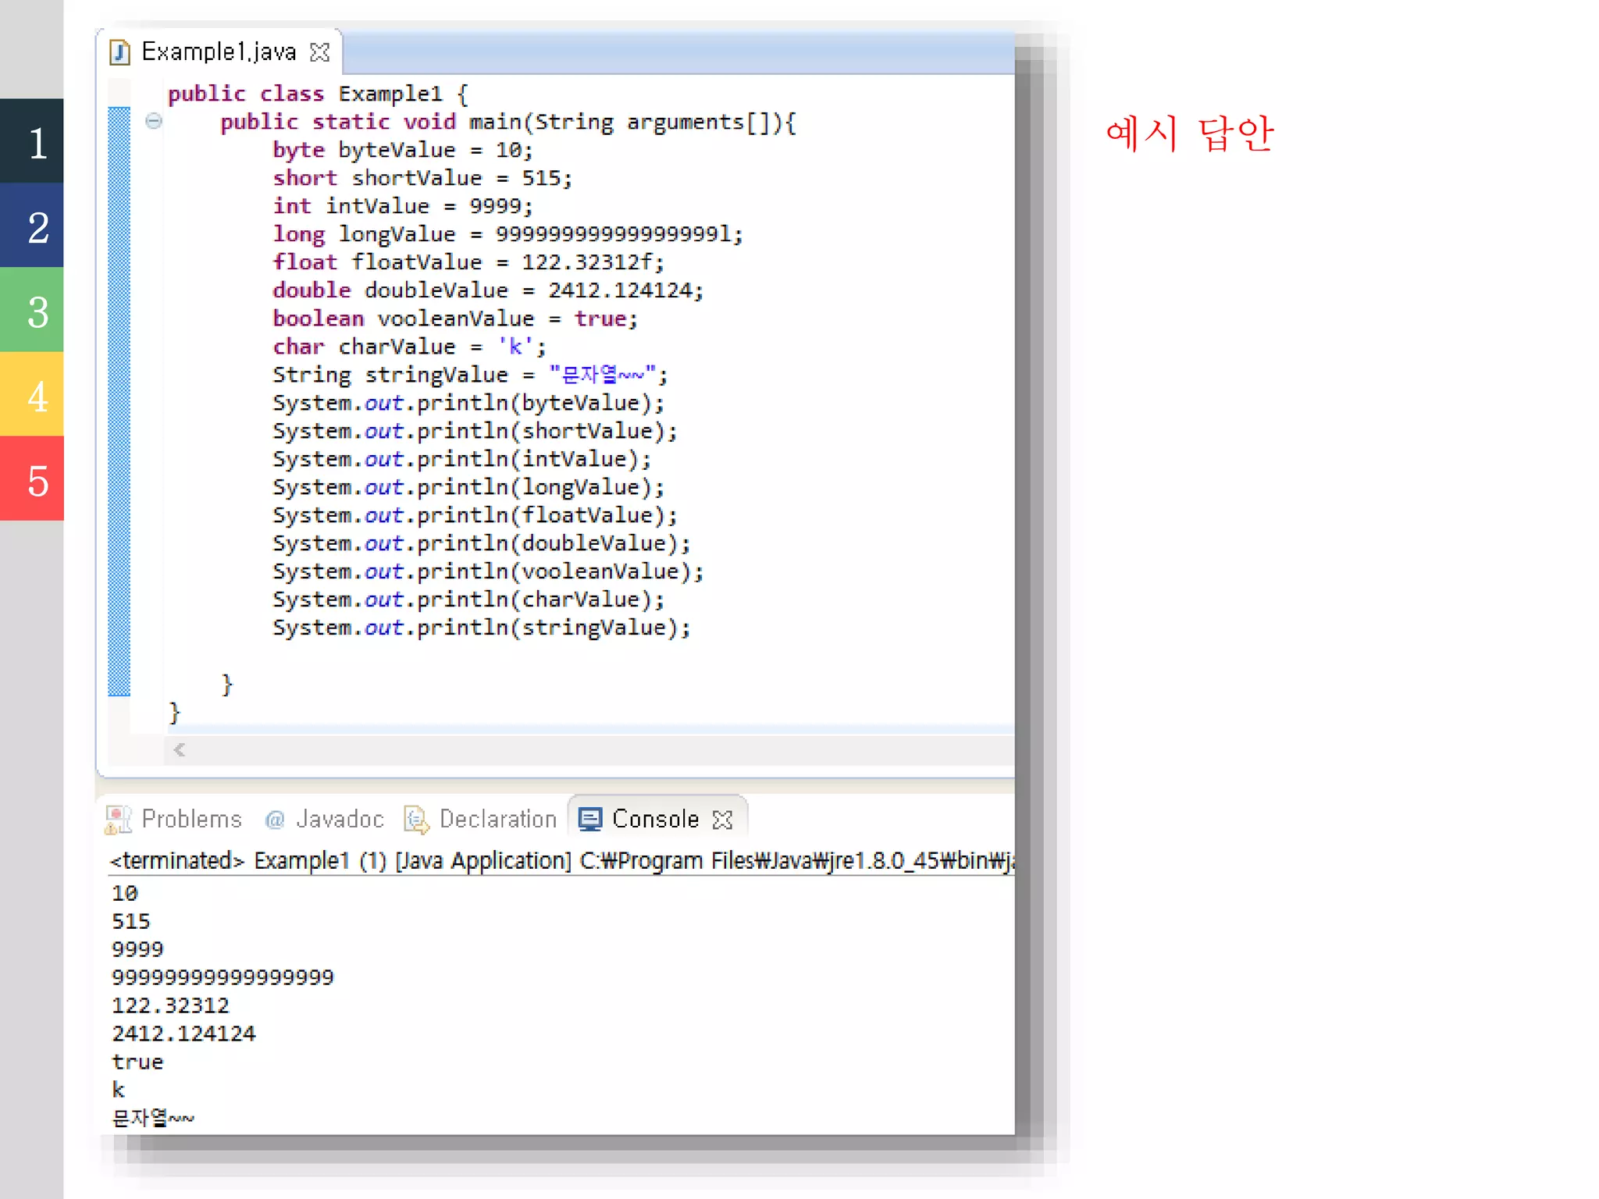Click the Javadoc @ icon
This screenshot has width=1599, height=1199.
[x=275, y=820]
